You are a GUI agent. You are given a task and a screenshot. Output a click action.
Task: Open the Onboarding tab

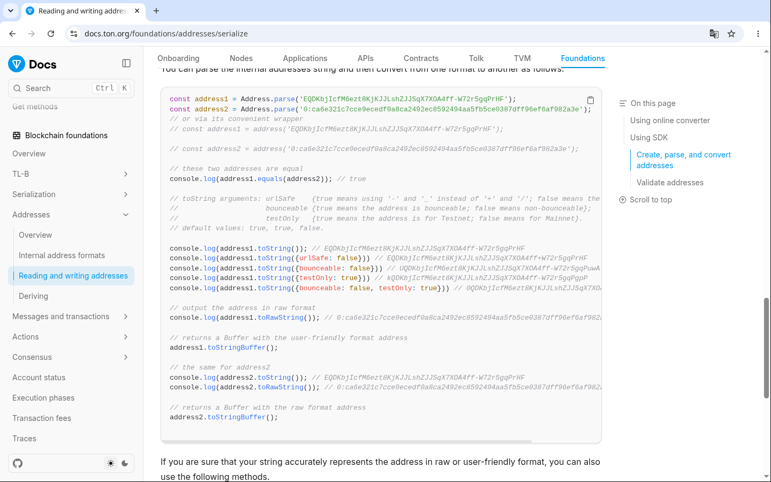pos(178,58)
